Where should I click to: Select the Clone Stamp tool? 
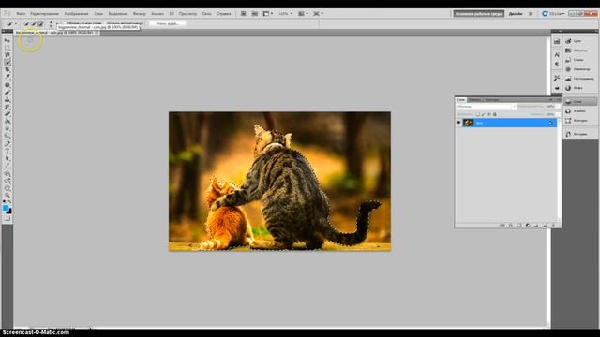[7, 100]
